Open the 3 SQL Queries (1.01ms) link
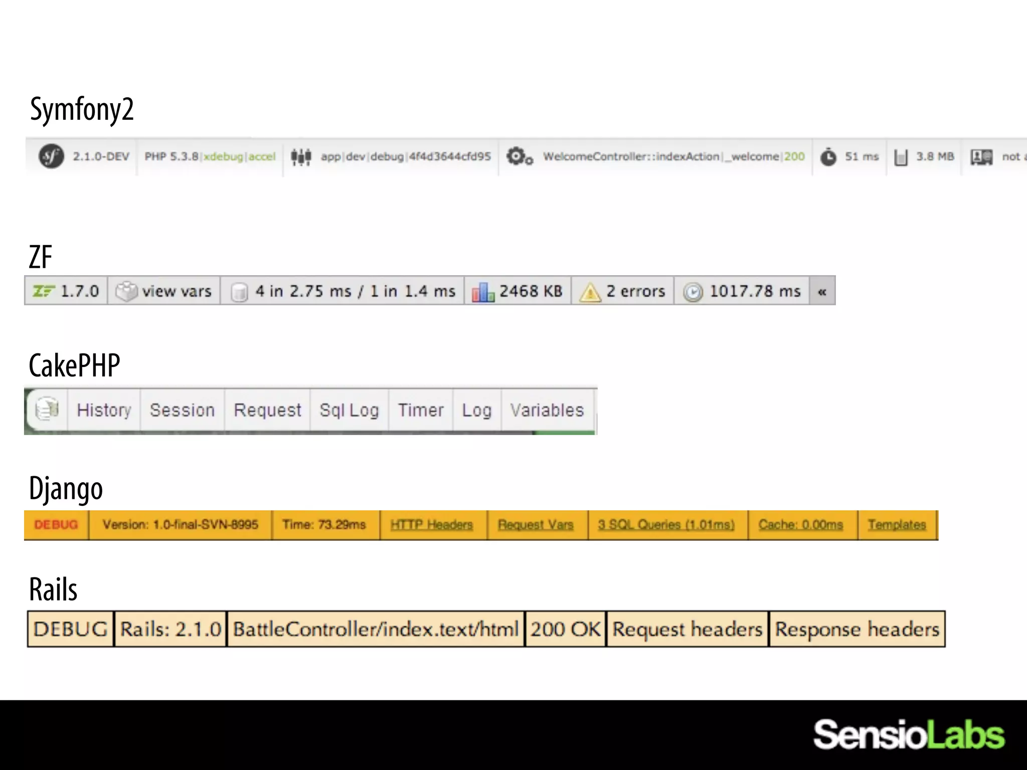This screenshot has width=1027, height=770. click(666, 525)
